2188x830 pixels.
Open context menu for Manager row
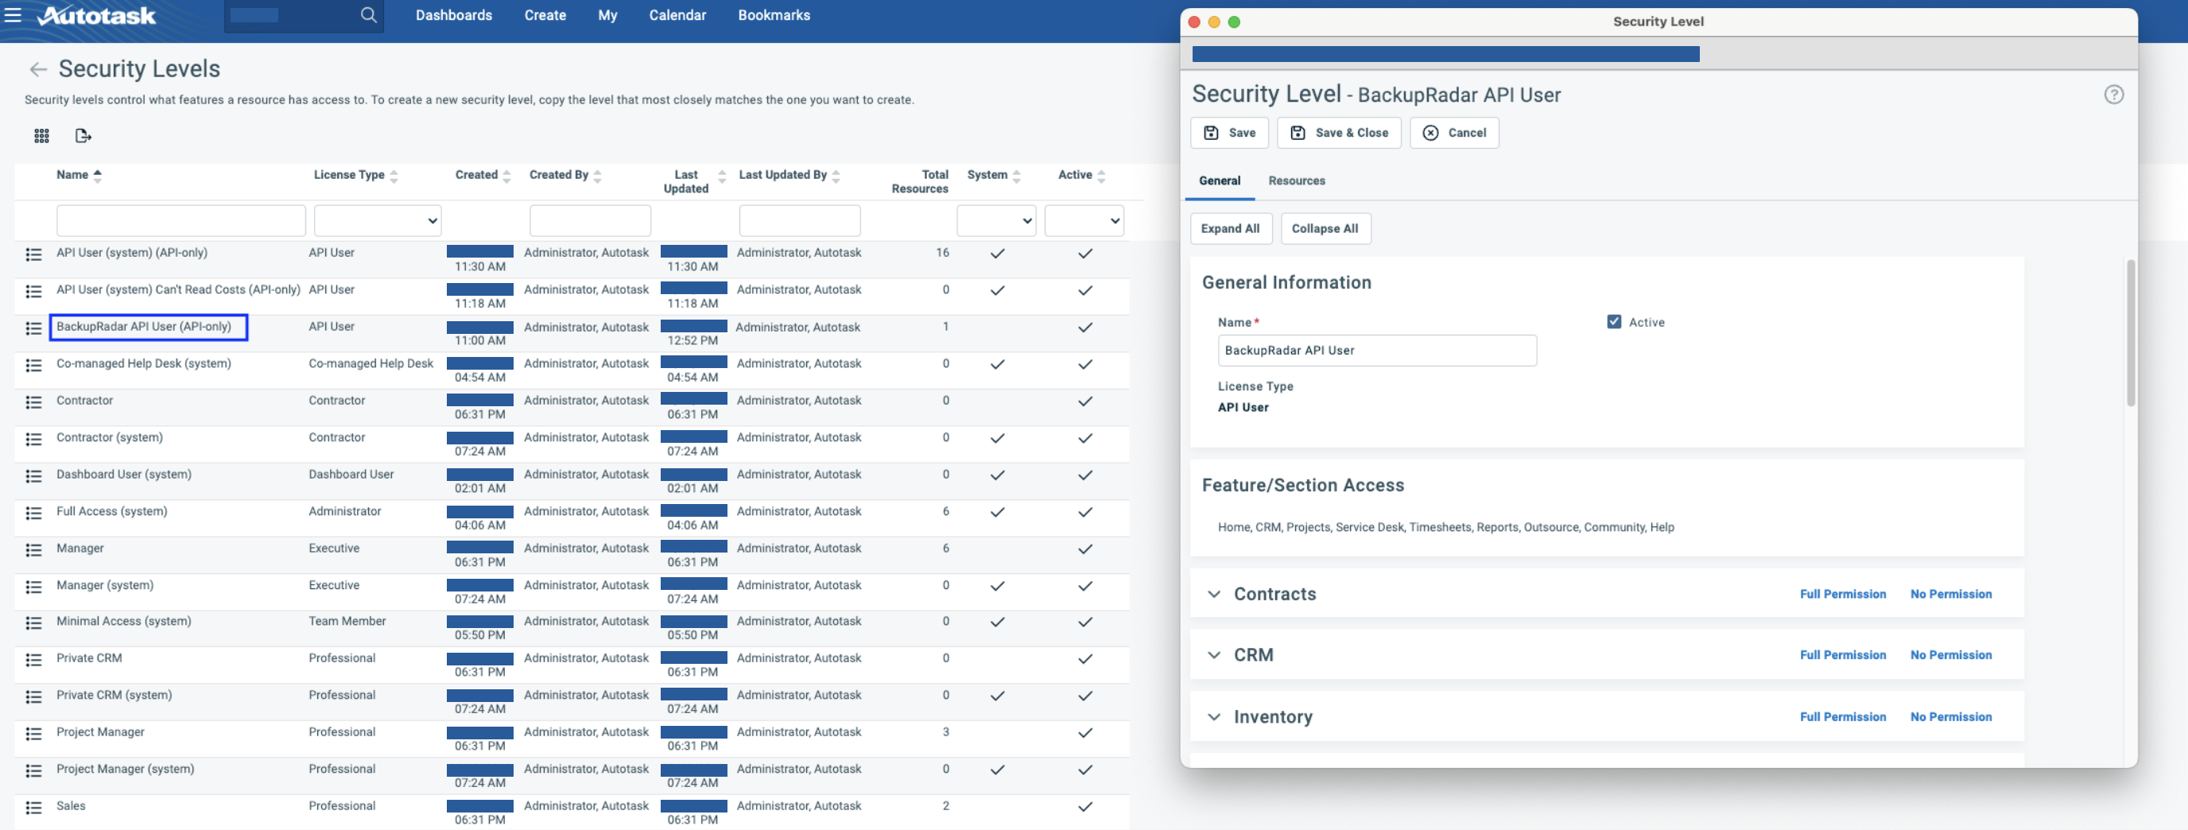(x=34, y=549)
